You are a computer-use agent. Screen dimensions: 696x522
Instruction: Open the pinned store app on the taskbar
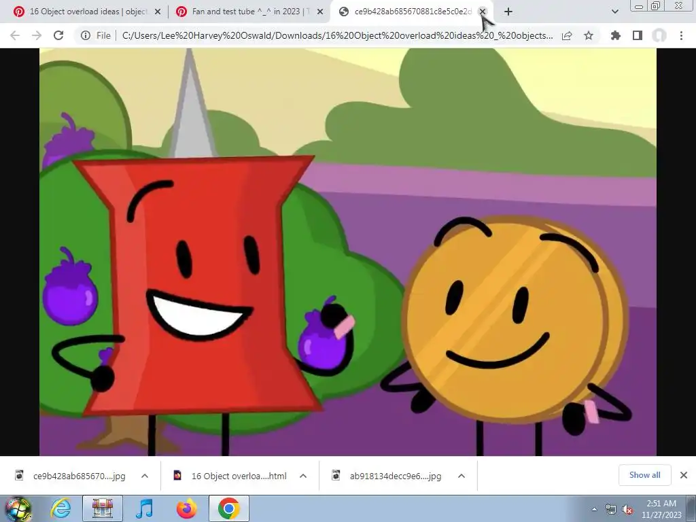(103, 508)
